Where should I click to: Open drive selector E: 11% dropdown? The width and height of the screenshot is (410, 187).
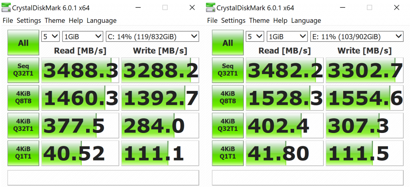[357, 36]
